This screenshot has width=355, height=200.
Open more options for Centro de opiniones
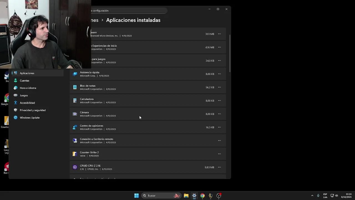point(219,127)
